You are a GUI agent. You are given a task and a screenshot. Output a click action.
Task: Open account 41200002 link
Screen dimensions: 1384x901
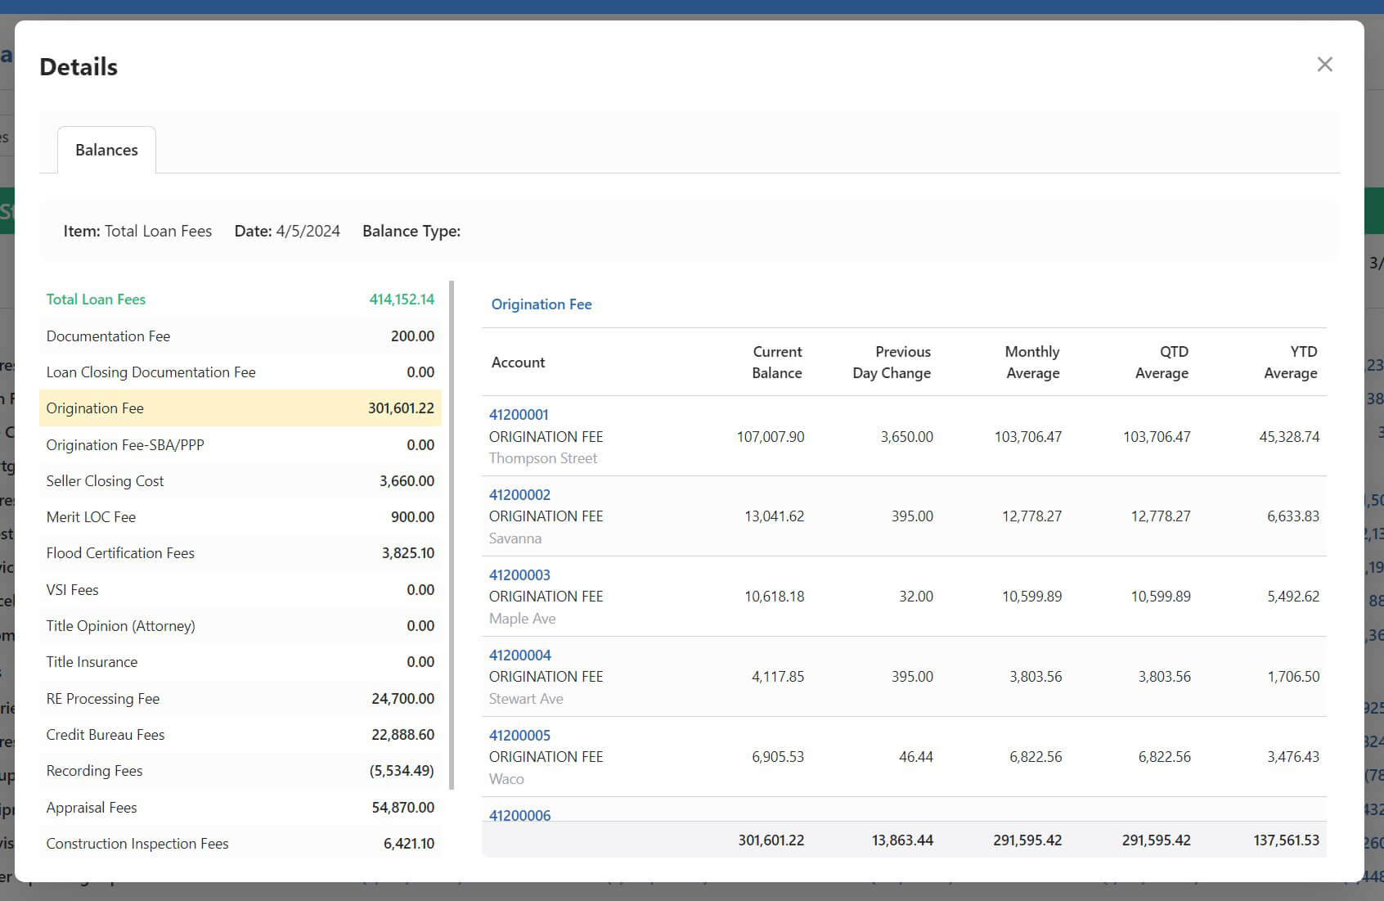pyautogui.click(x=519, y=495)
